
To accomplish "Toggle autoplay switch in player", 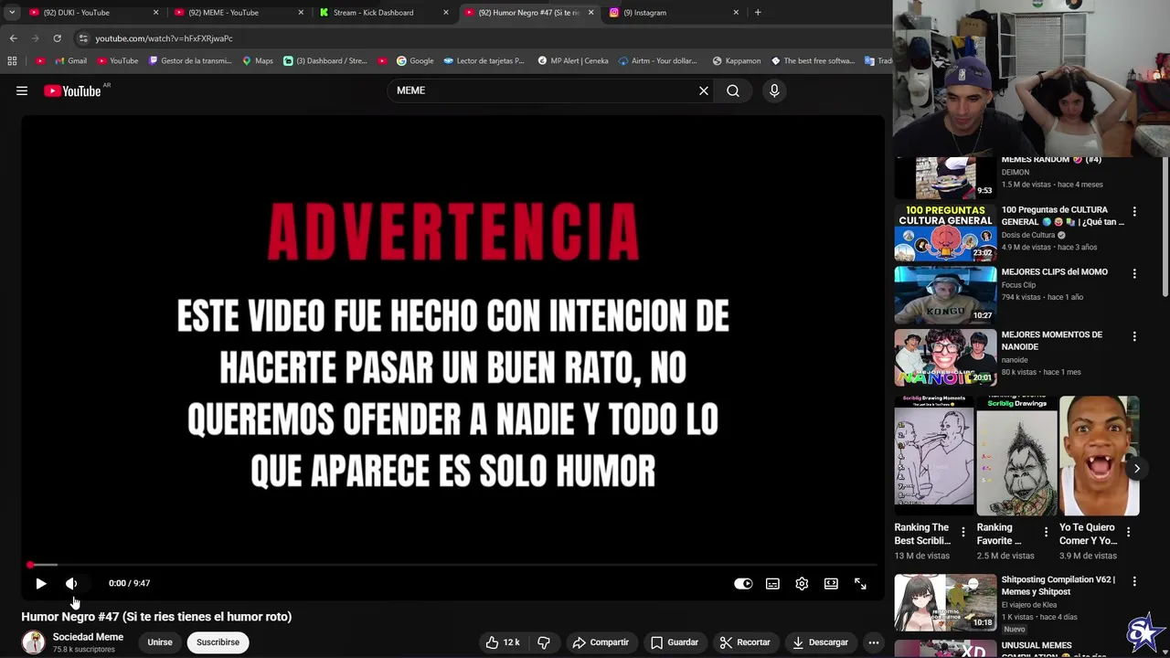I will point(743,583).
